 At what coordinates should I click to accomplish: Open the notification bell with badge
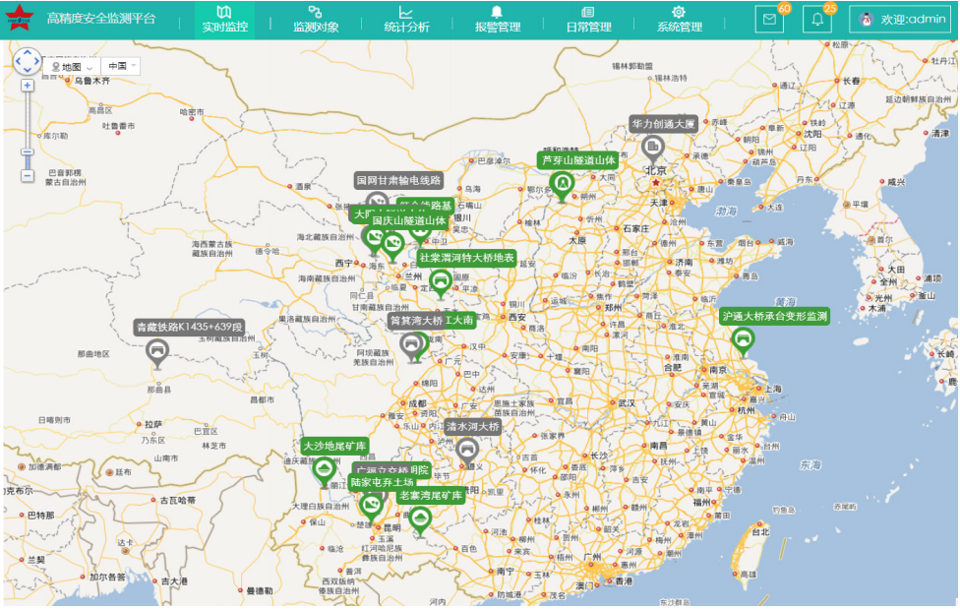816,20
